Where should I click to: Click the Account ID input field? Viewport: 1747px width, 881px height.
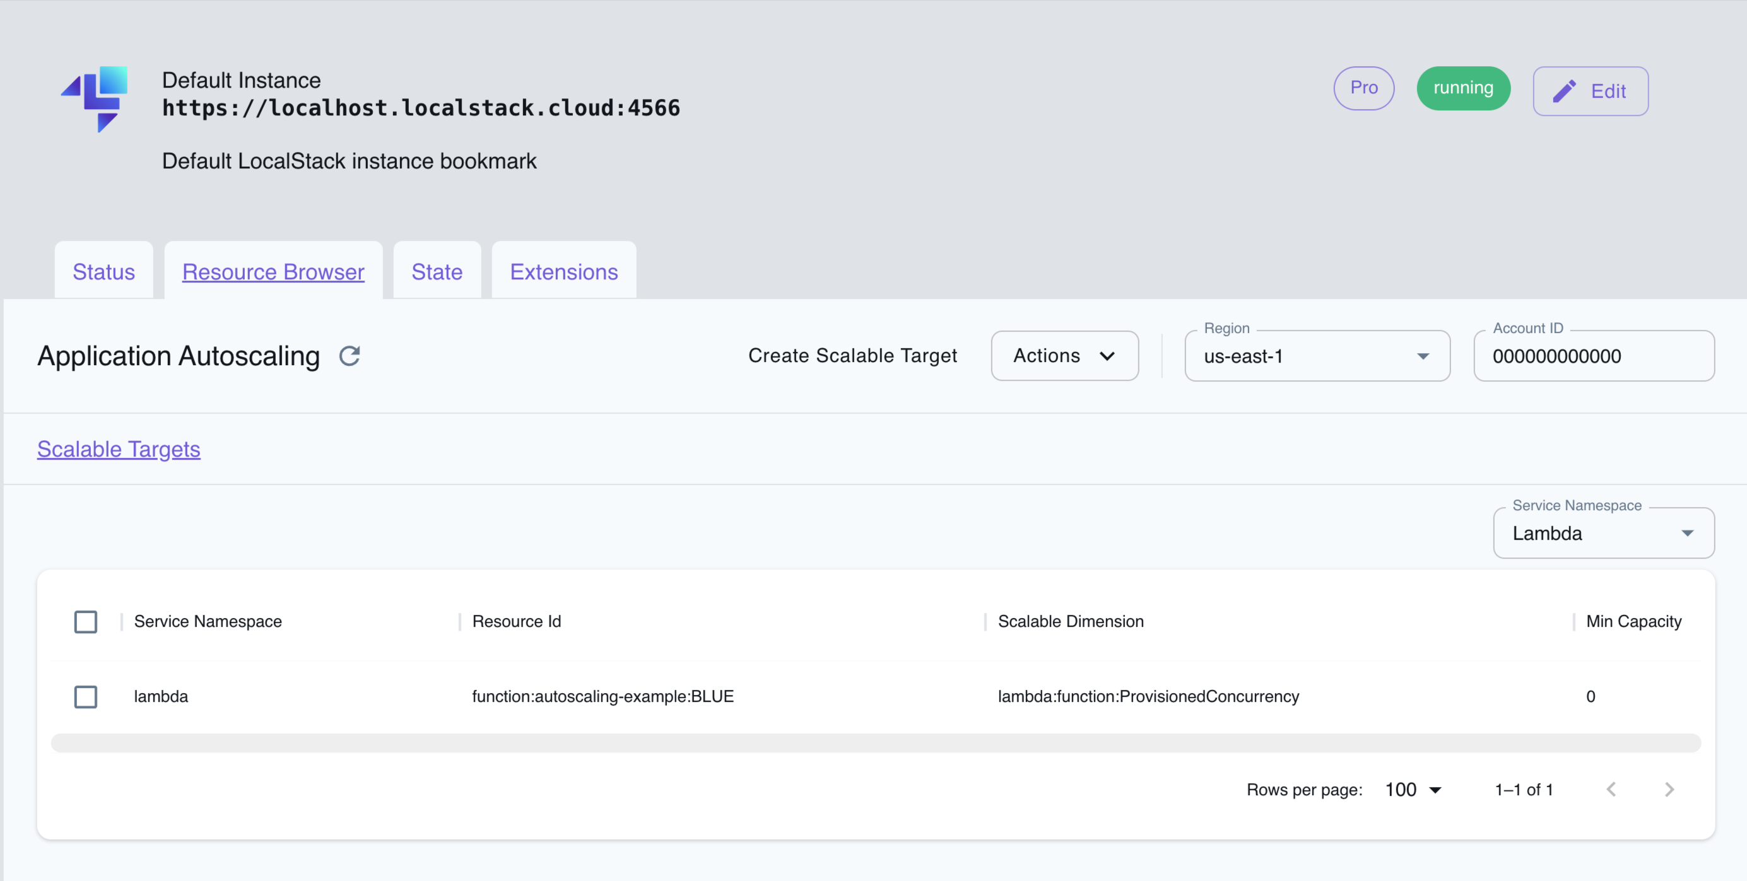1594,356
